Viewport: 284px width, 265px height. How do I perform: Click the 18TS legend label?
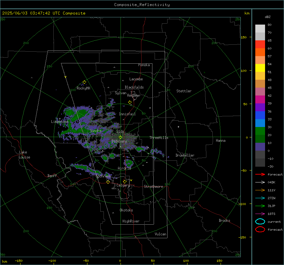(x=271, y=214)
